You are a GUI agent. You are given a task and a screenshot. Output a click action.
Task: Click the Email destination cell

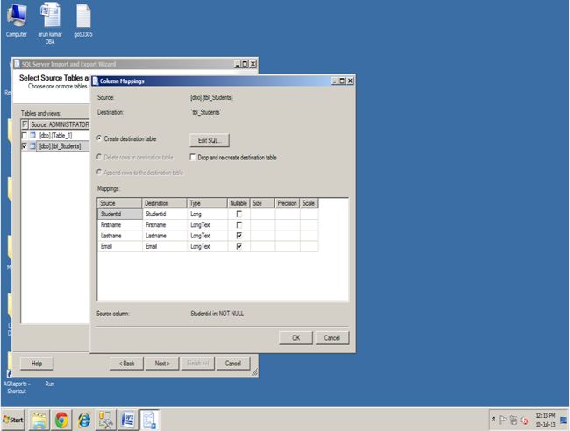click(x=165, y=246)
